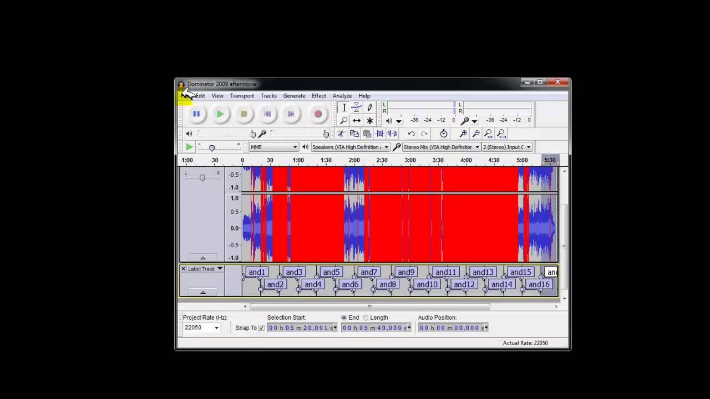The image size is (710, 399).
Task: Silence the selected audio
Action: tap(392, 134)
